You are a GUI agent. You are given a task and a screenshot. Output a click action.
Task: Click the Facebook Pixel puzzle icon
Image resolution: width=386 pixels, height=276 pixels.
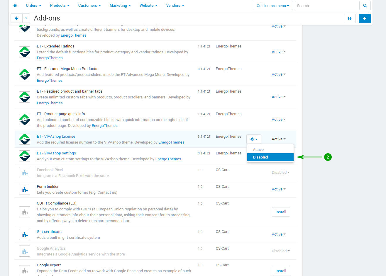25,173
